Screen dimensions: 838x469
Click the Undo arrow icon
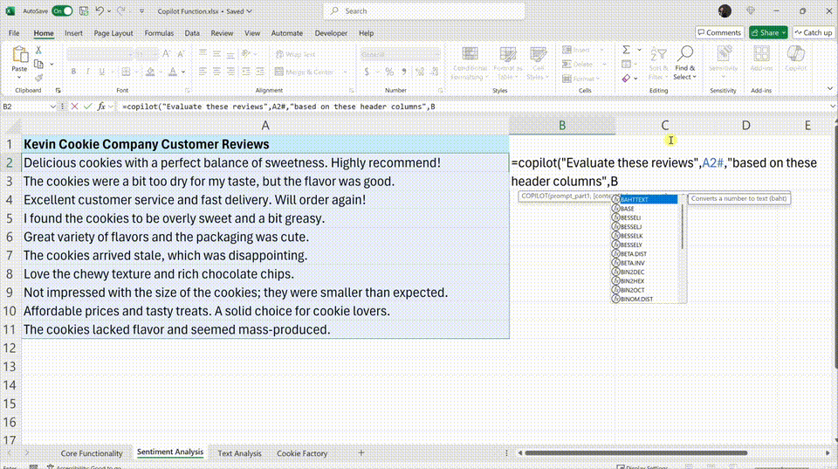[x=100, y=10]
